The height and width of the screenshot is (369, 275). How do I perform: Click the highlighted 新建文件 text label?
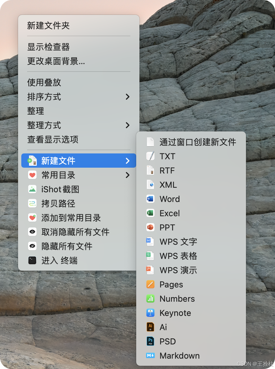point(58,161)
